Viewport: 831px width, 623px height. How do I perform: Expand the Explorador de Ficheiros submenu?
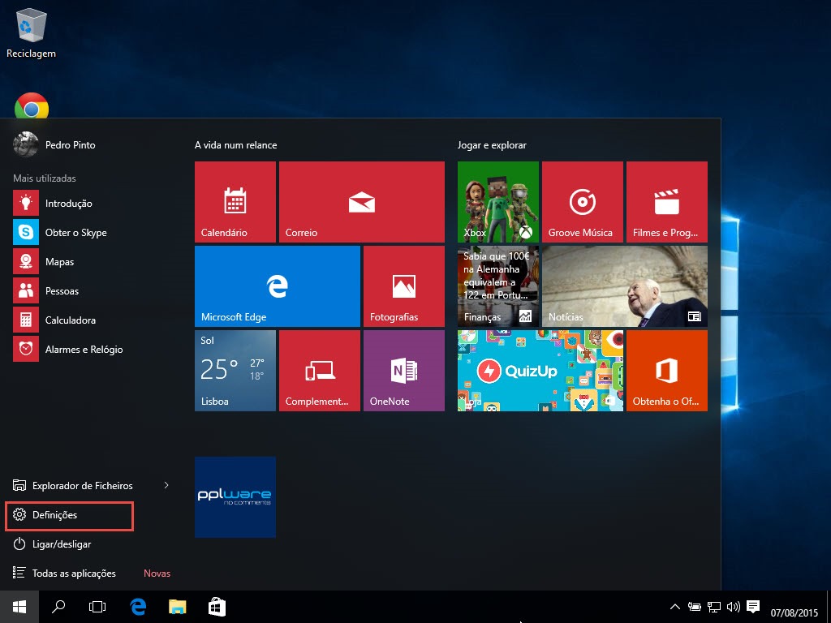tap(166, 485)
